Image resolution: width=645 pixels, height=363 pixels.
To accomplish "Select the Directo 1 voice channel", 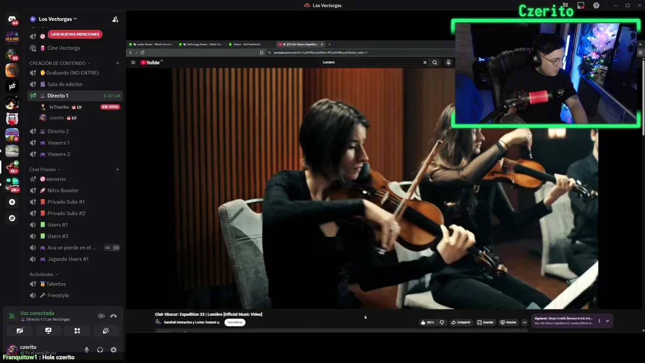I will [x=75, y=96].
